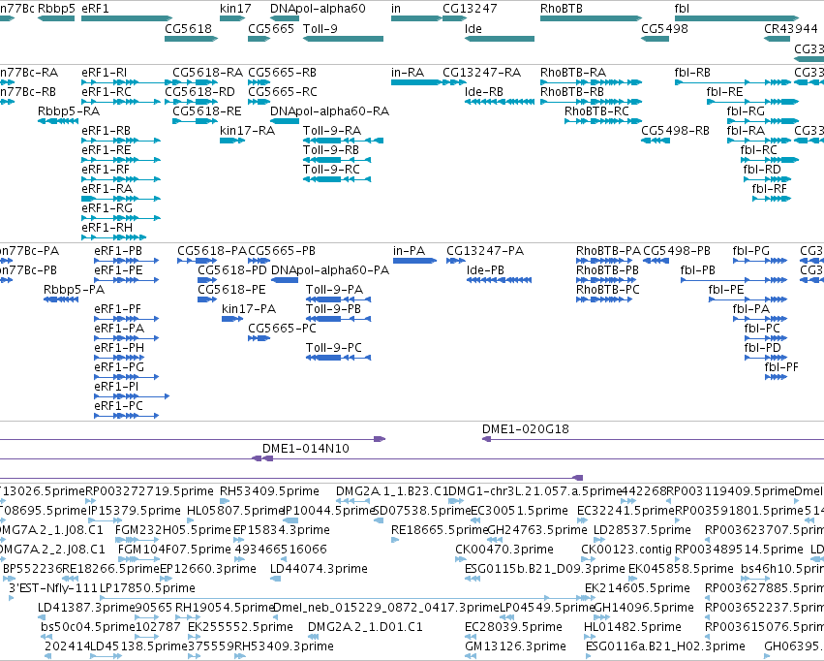The height and width of the screenshot is (661, 824).
Task: Click the CG5498 gene label
Action: (x=664, y=29)
